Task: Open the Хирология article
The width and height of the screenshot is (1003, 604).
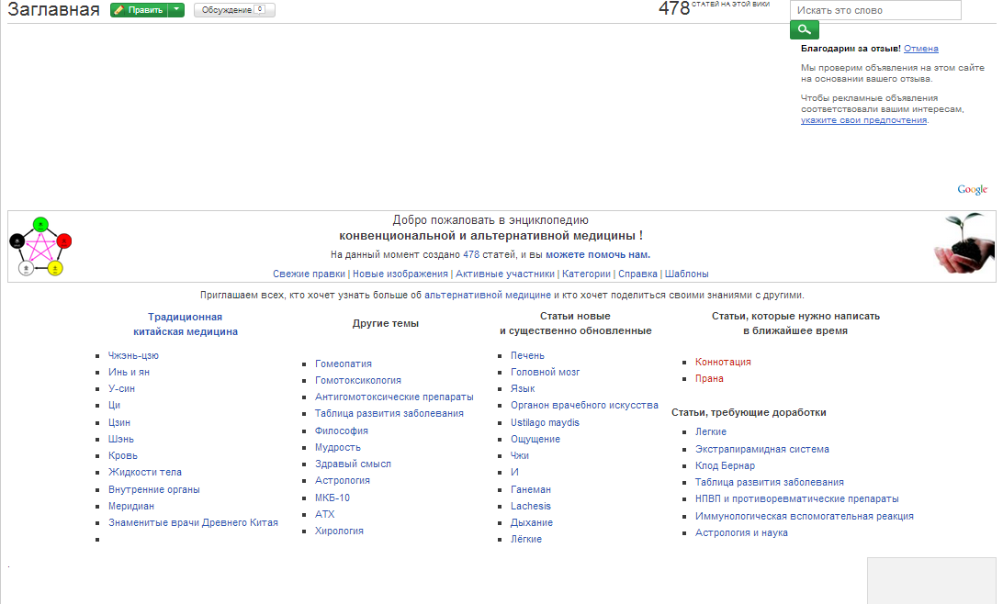Action: point(339,531)
